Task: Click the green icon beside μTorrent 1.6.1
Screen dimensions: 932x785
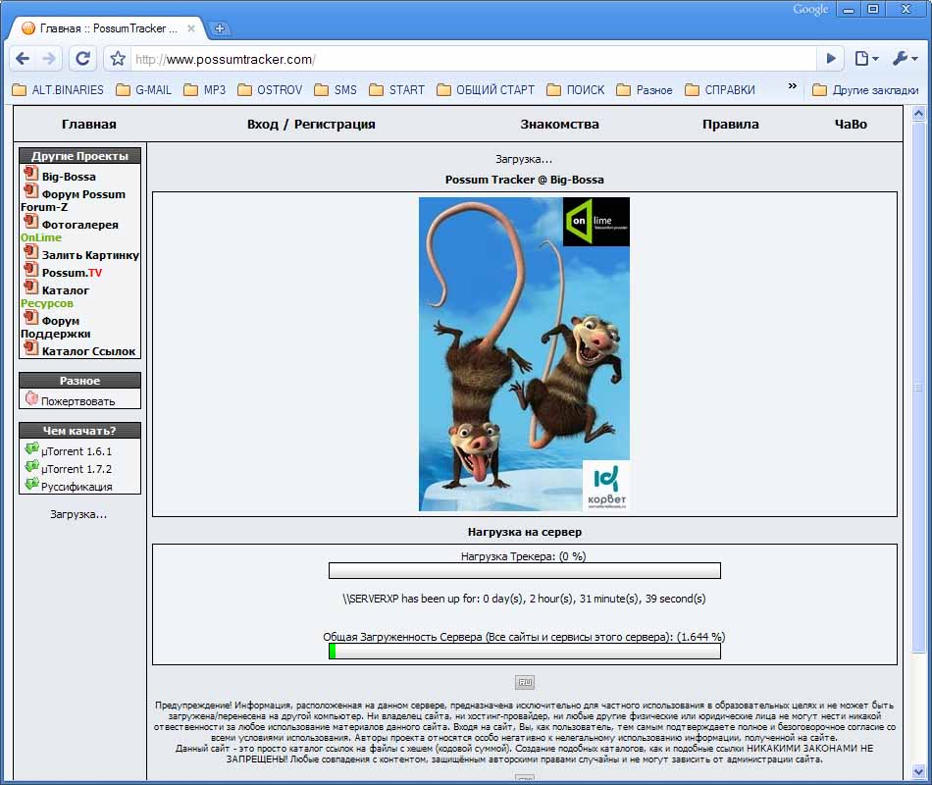Action: [32, 447]
